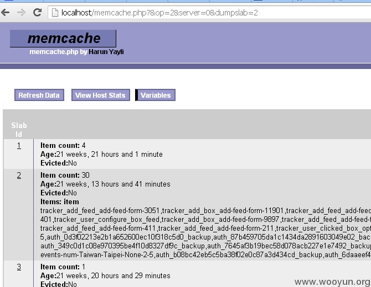The image size is (371, 287).
Task: Select text 'Item count: 30'
Action: (x=65, y=175)
